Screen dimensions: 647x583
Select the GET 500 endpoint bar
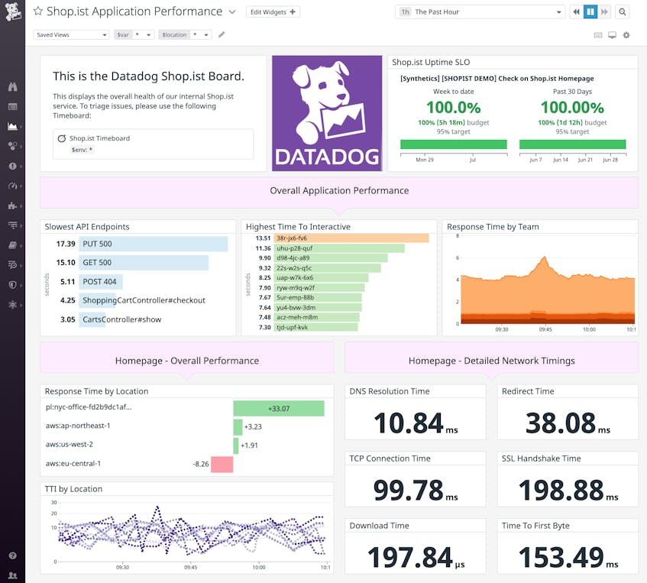click(x=144, y=263)
